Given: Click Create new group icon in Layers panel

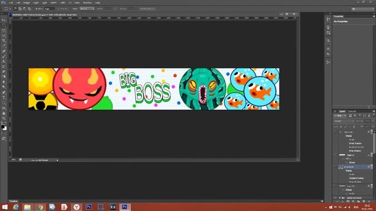Looking at the screenshot, I should point(358,202).
